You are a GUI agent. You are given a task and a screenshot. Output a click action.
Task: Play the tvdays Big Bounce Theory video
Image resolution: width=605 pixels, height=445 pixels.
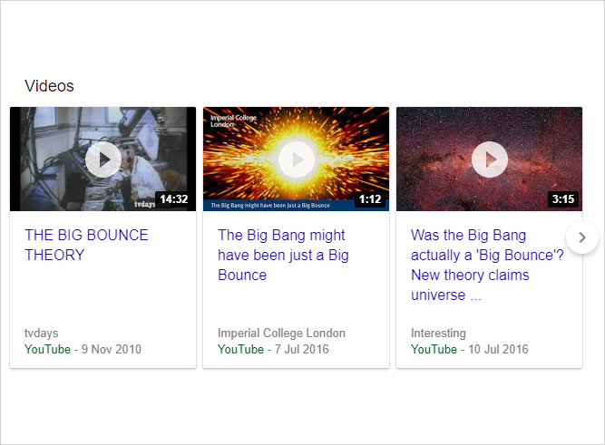tap(103, 160)
